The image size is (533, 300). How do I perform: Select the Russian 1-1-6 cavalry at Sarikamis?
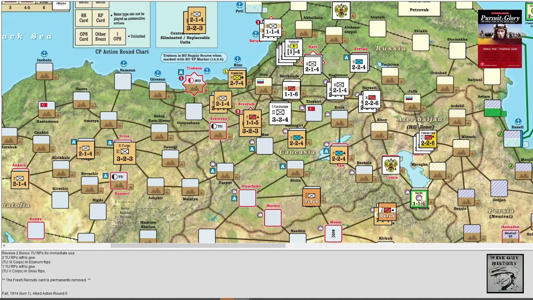tap(291, 90)
